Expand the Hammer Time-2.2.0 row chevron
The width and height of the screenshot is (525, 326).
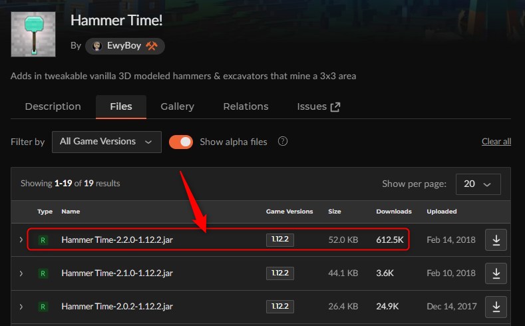[21, 240]
